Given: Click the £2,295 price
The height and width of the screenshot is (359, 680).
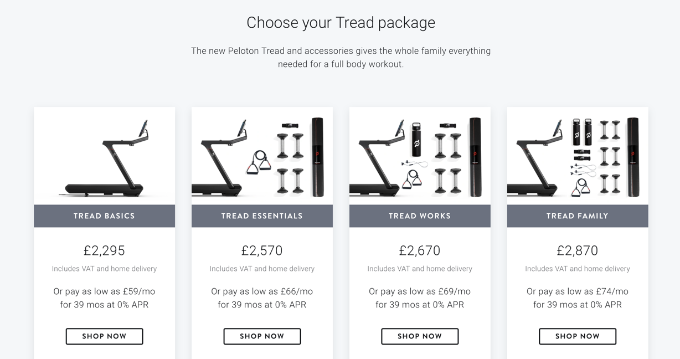Looking at the screenshot, I should 104,250.
